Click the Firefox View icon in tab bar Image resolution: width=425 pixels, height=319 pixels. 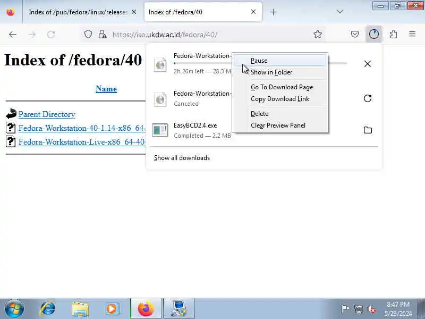click(x=10, y=12)
